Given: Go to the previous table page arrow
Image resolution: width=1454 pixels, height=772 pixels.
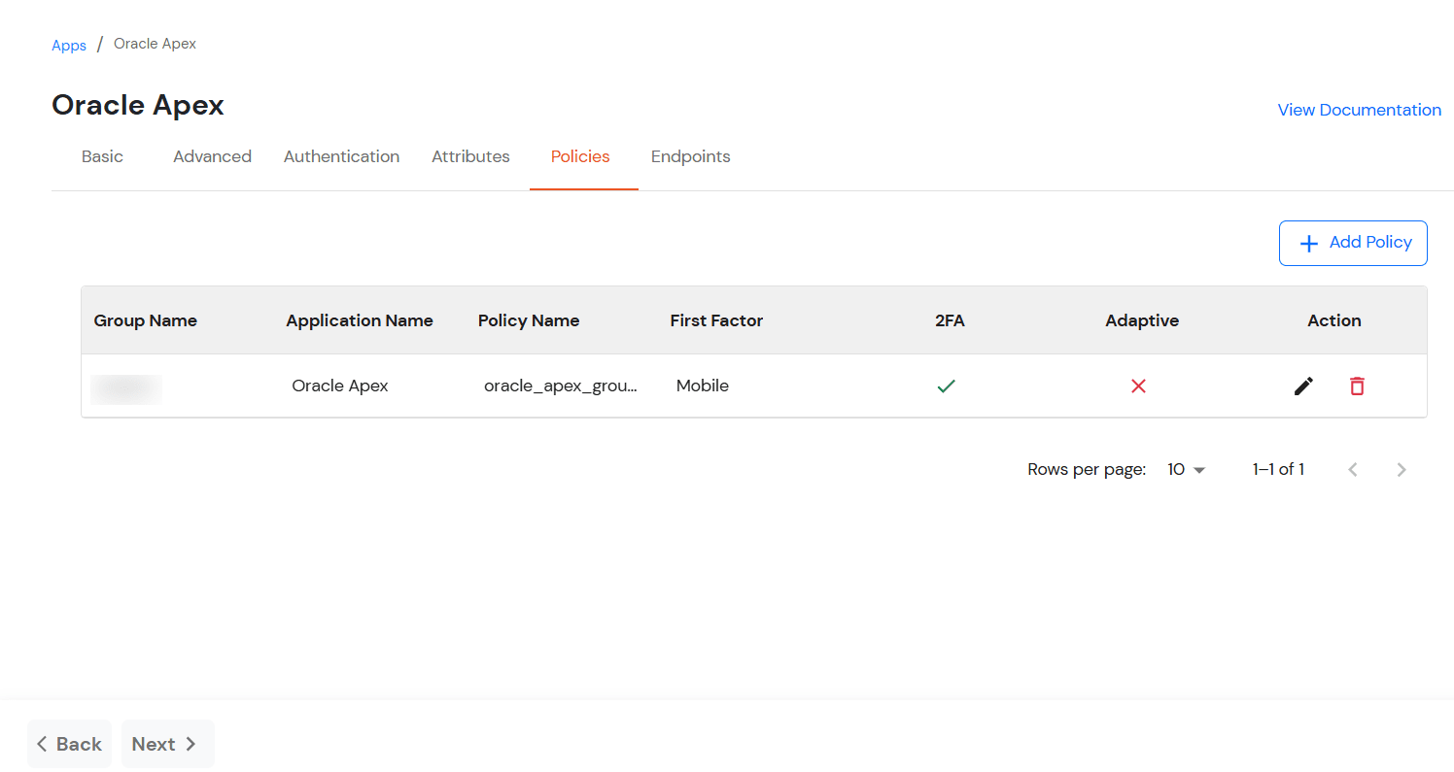Looking at the screenshot, I should coord(1352,470).
